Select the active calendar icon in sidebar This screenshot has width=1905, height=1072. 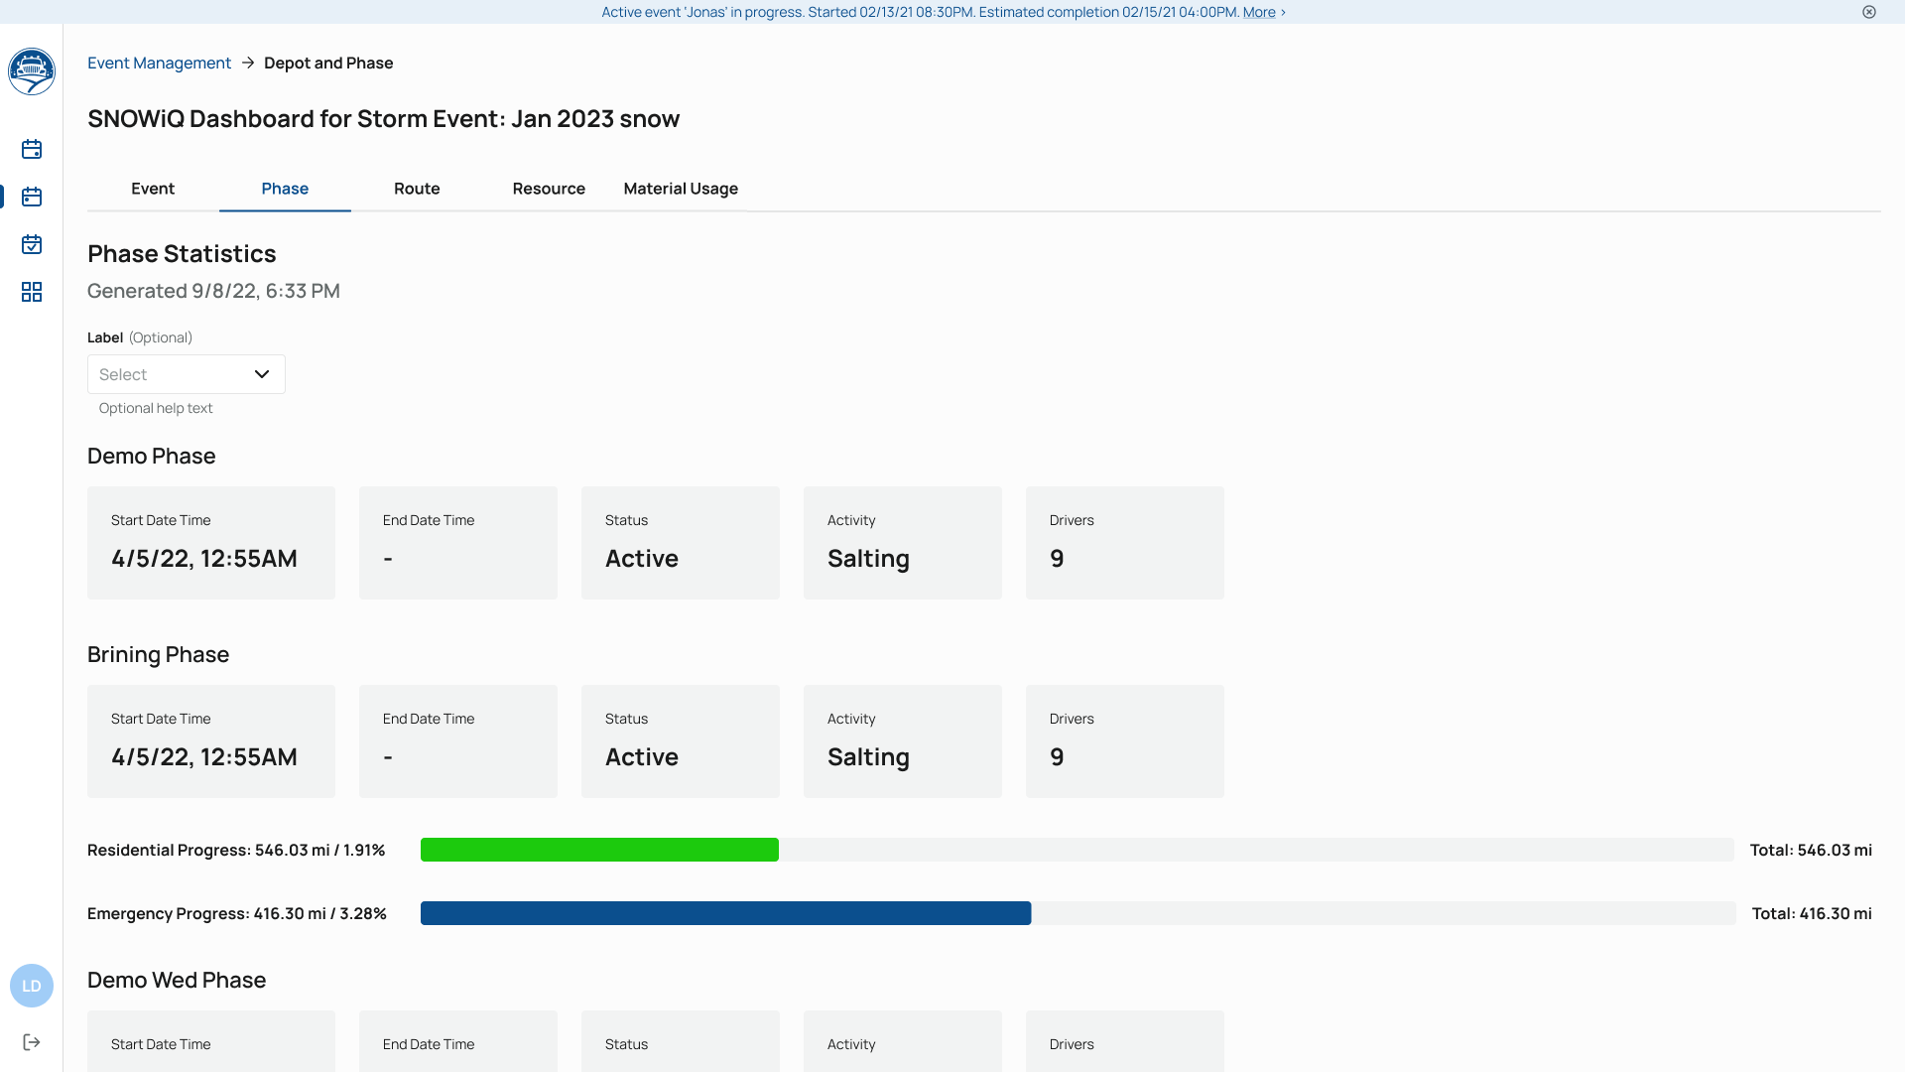point(32,197)
